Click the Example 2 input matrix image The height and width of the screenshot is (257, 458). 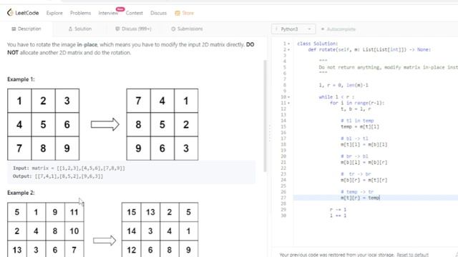(46, 230)
